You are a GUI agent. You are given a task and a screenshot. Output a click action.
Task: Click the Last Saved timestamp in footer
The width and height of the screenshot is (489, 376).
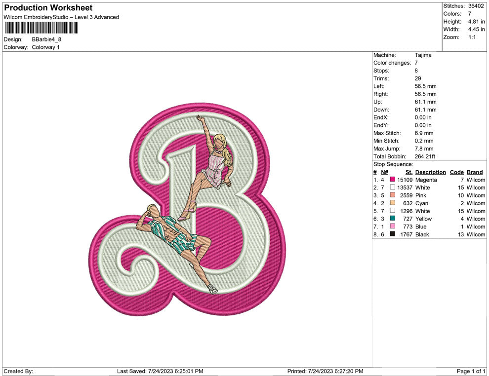click(160, 371)
